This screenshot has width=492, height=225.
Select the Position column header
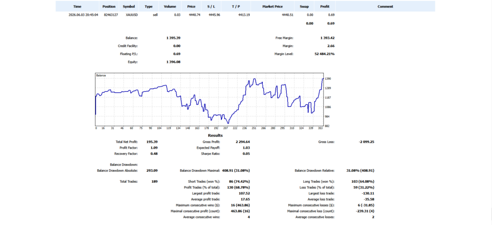[x=109, y=6]
